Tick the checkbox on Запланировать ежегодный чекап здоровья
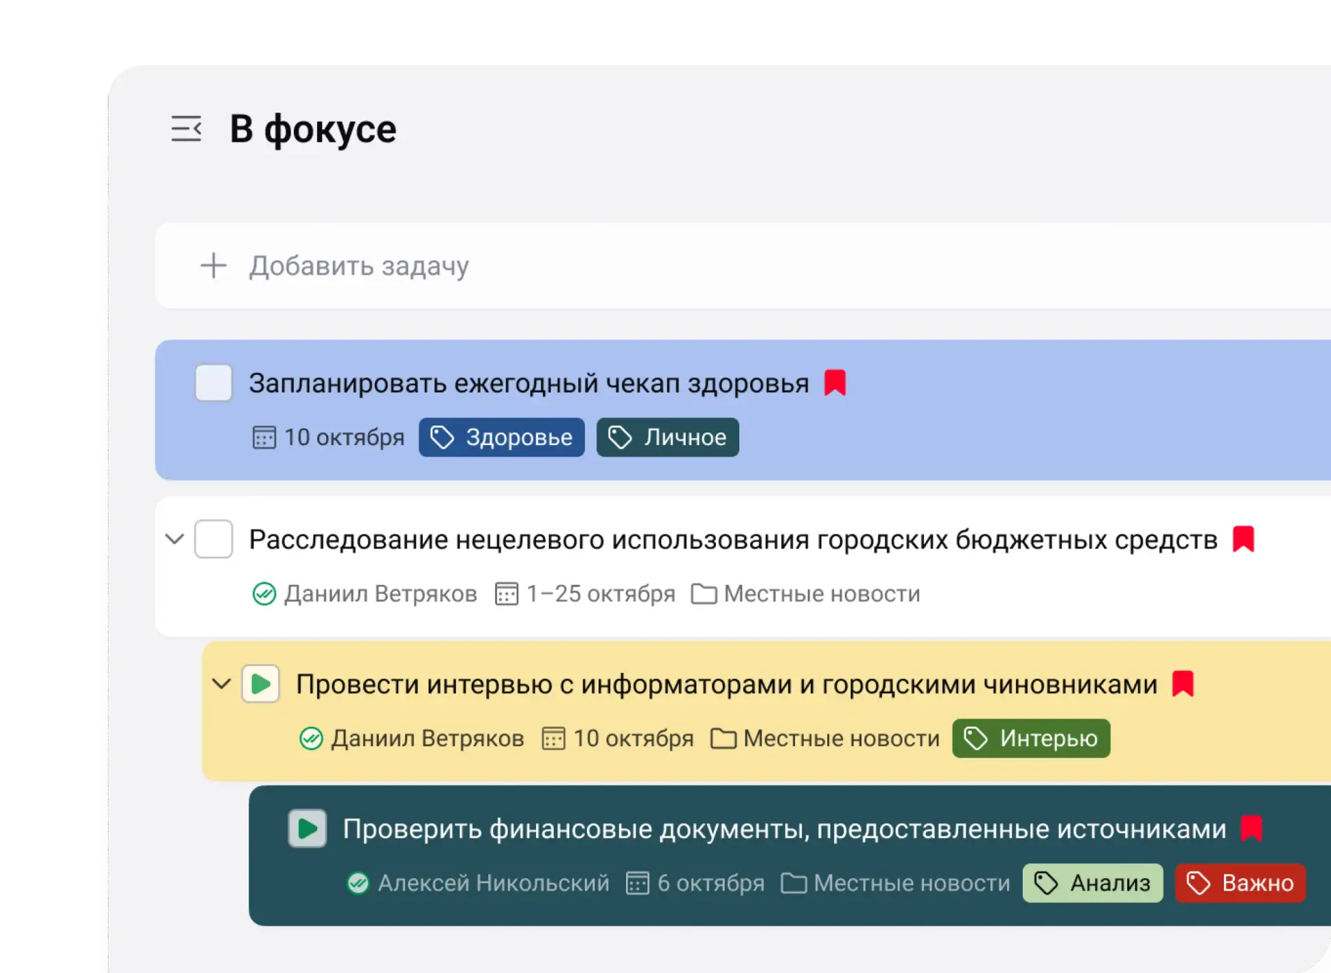 213,383
